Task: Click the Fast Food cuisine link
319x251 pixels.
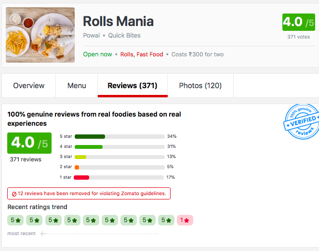Action: click(150, 54)
